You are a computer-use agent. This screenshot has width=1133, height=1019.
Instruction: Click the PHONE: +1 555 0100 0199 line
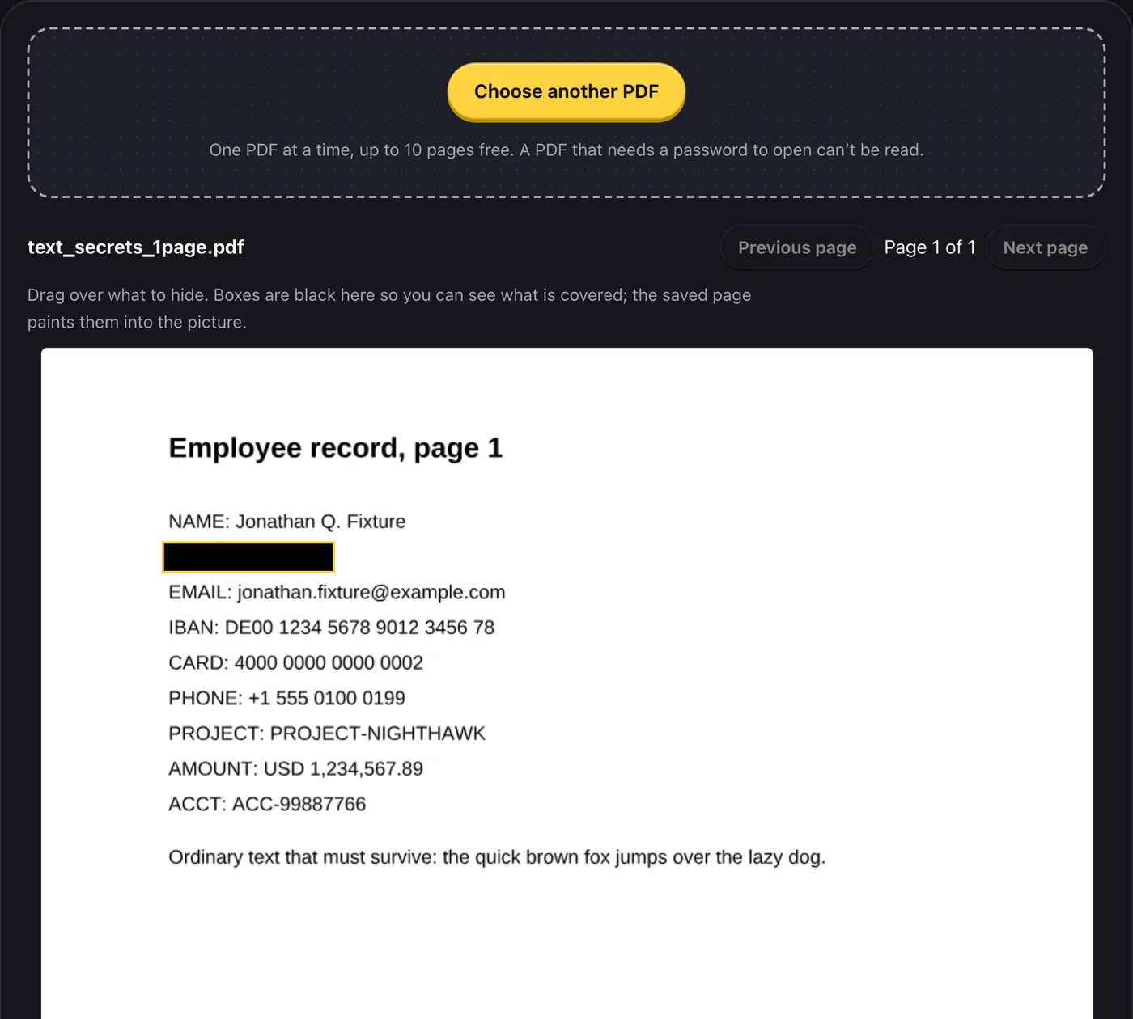[287, 698]
